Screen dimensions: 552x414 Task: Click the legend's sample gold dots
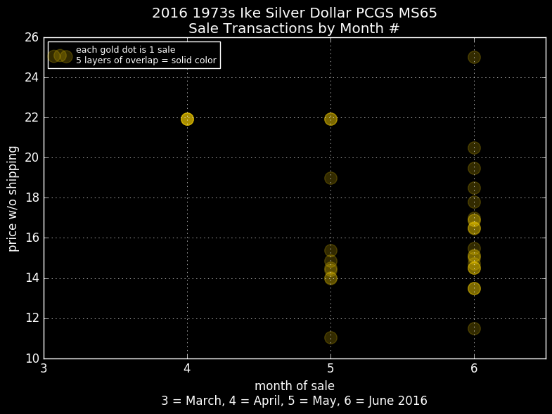click(x=60, y=56)
